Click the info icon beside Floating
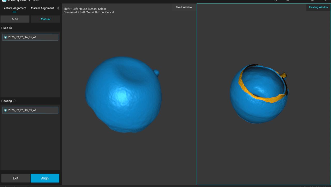Viewport: 331px width, 187px height. [14, 101]
